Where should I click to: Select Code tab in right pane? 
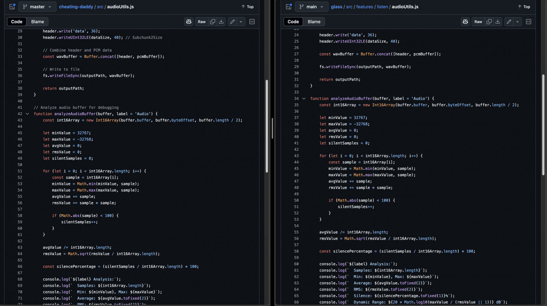click(x=293, y=22)
